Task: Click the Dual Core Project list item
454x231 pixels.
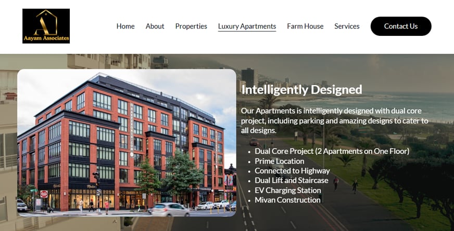Action: pos(332,151)
